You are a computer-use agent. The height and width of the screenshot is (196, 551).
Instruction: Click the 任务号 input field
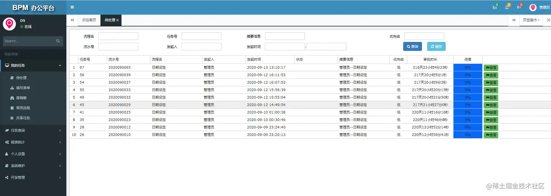pyautogui.click(x=202, y=36)
